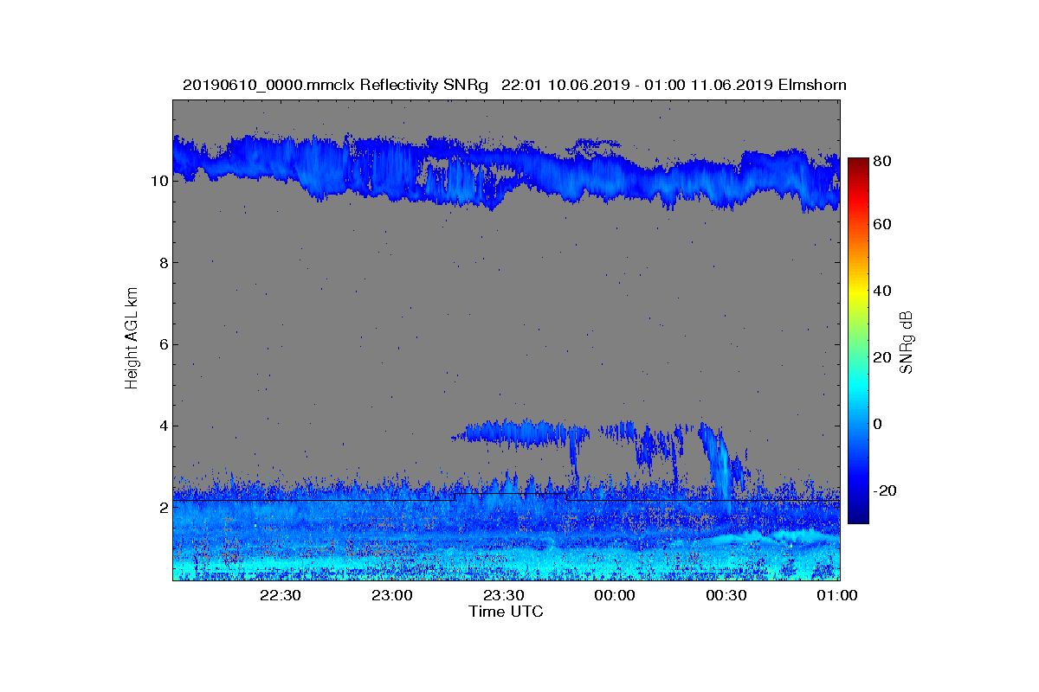Click the colorbar value -20
1039x692 pixels.
click(886, 490)
